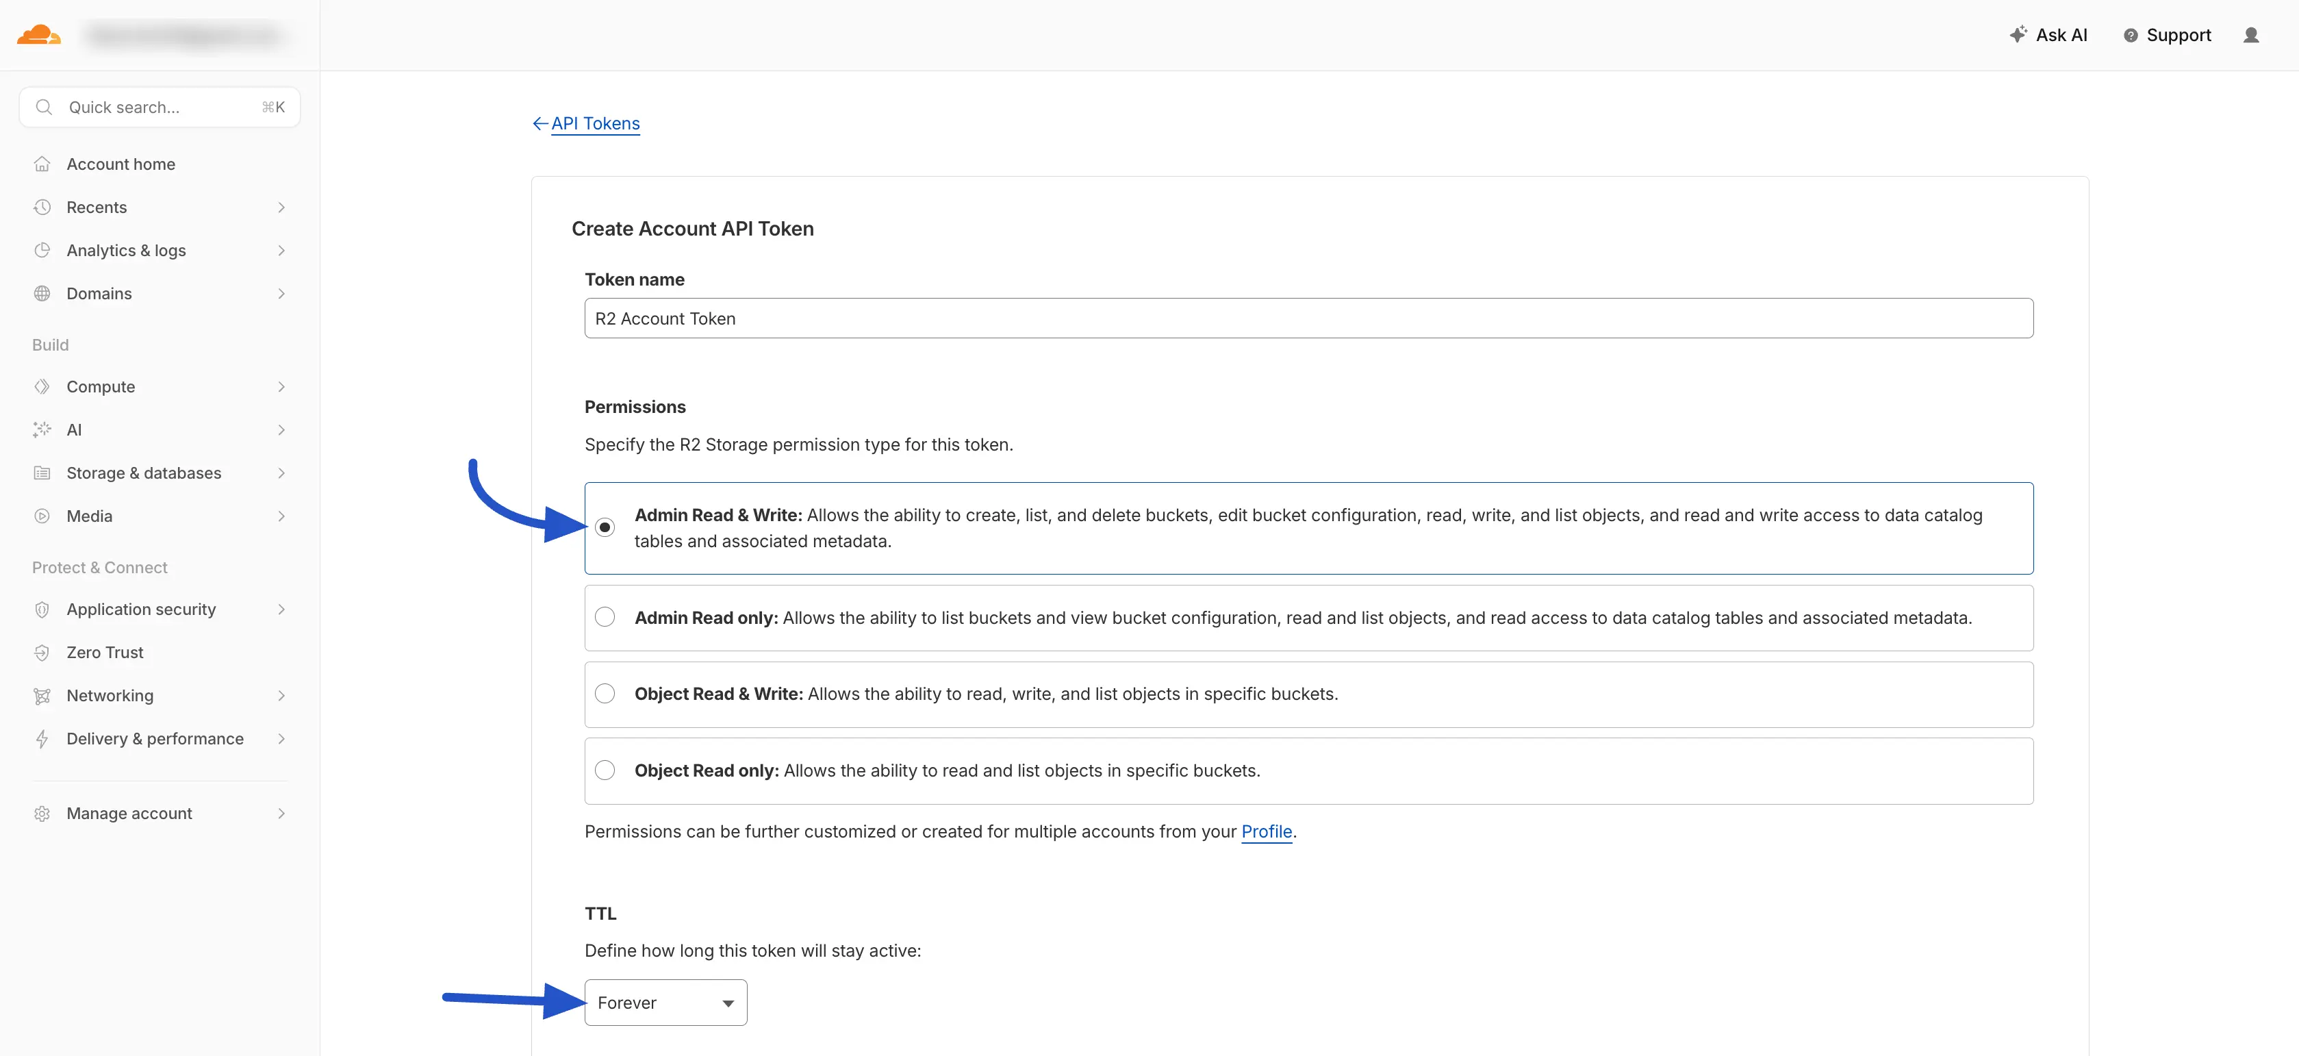
Task: Open the Zero Trust shield icon
Action: tap(43, 652)
